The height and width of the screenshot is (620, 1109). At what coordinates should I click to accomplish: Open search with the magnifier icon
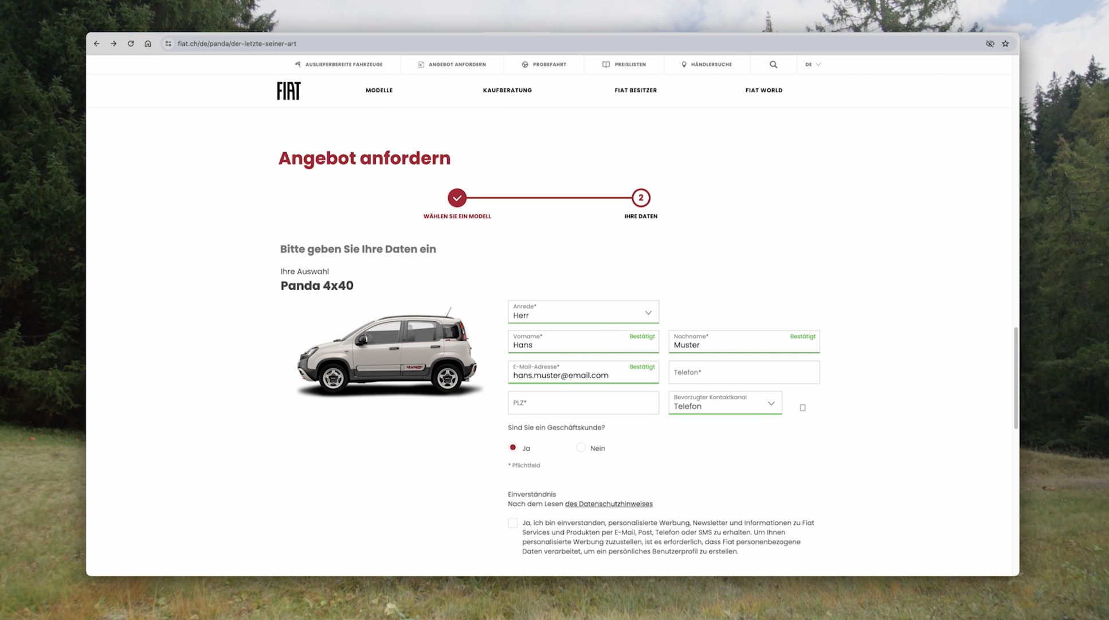tap(773, 64)
